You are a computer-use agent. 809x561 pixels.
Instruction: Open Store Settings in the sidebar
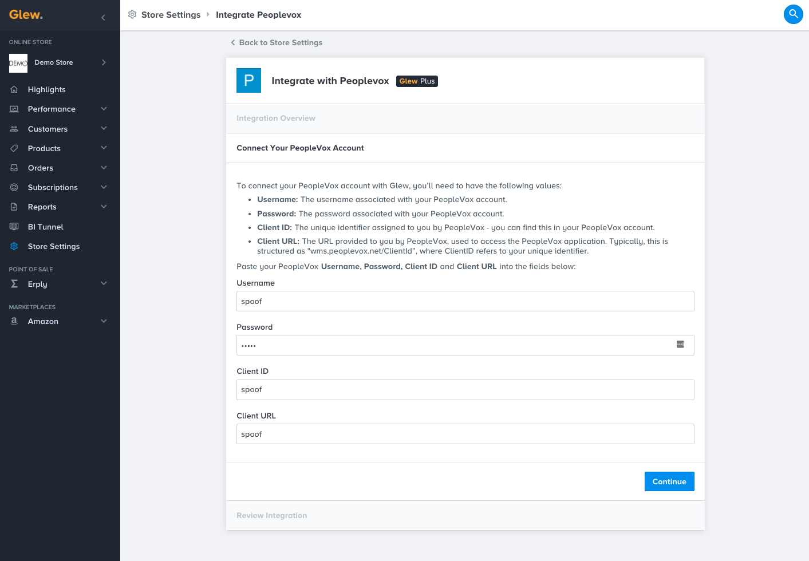(x=54, y=246)
